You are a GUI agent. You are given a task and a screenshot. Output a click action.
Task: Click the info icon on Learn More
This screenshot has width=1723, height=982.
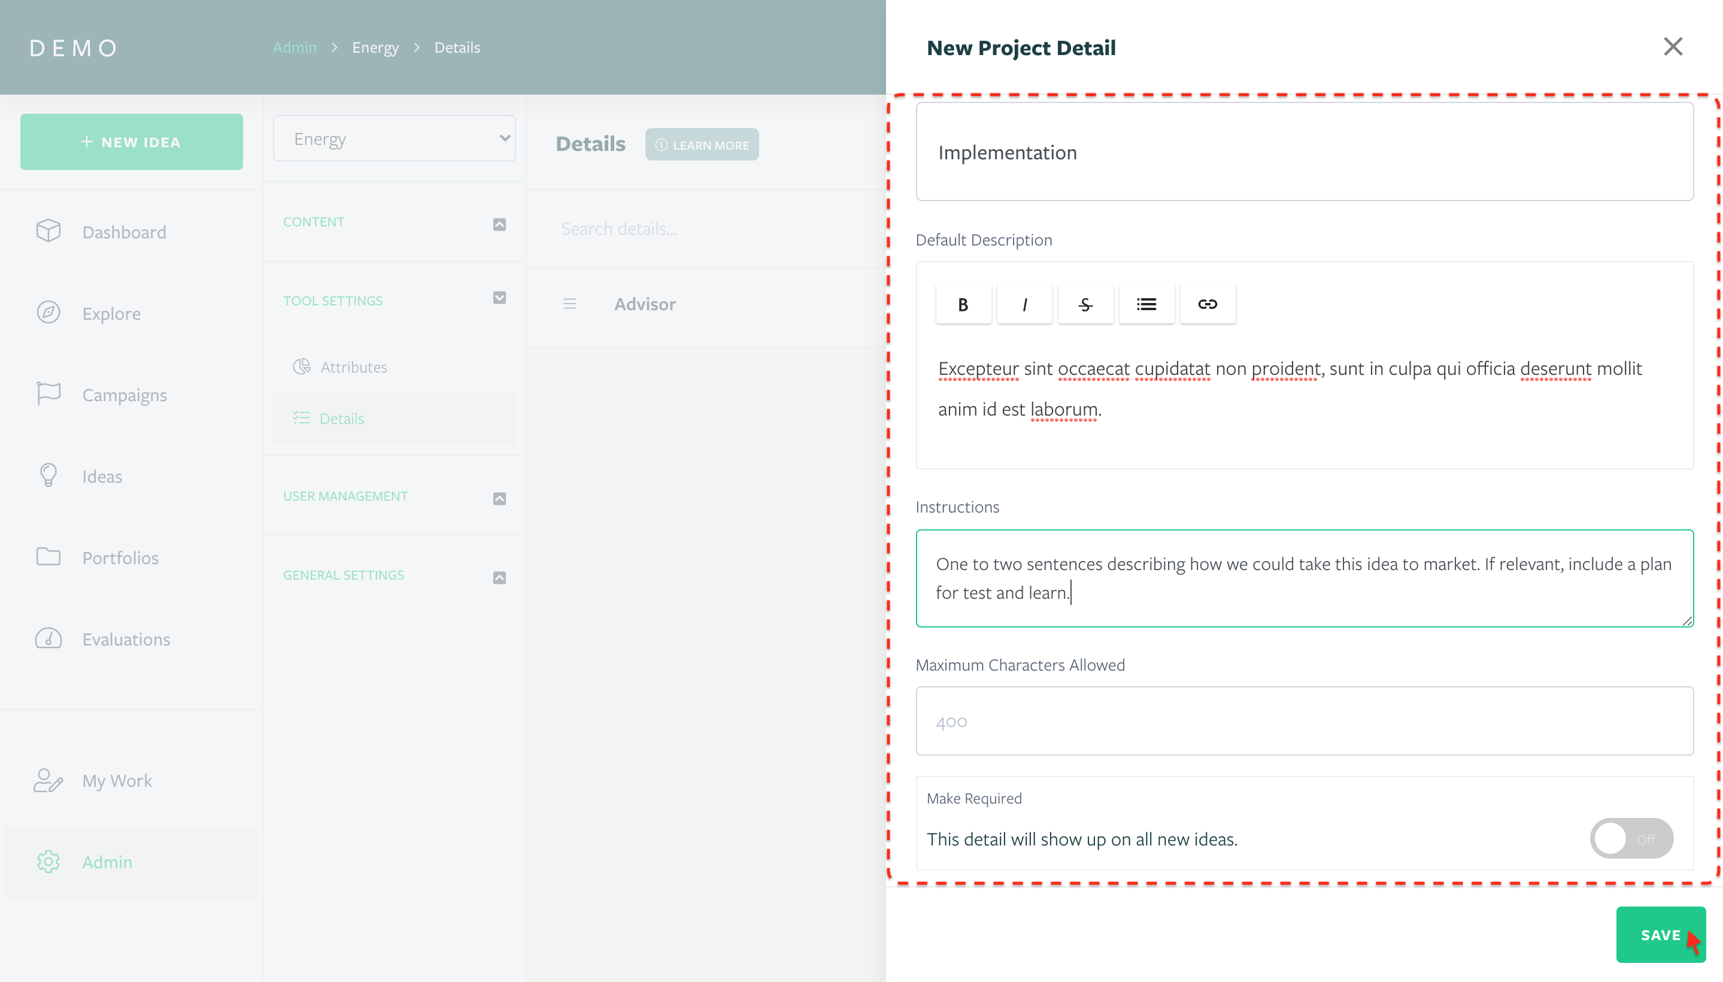pos(662,145)
